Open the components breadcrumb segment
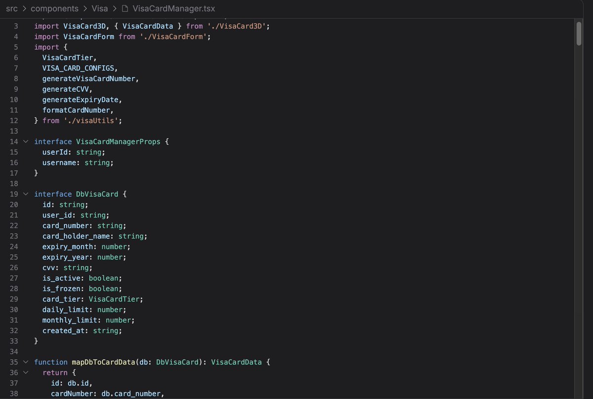This screenshot has height=399, width=593. tap(54, 9)
